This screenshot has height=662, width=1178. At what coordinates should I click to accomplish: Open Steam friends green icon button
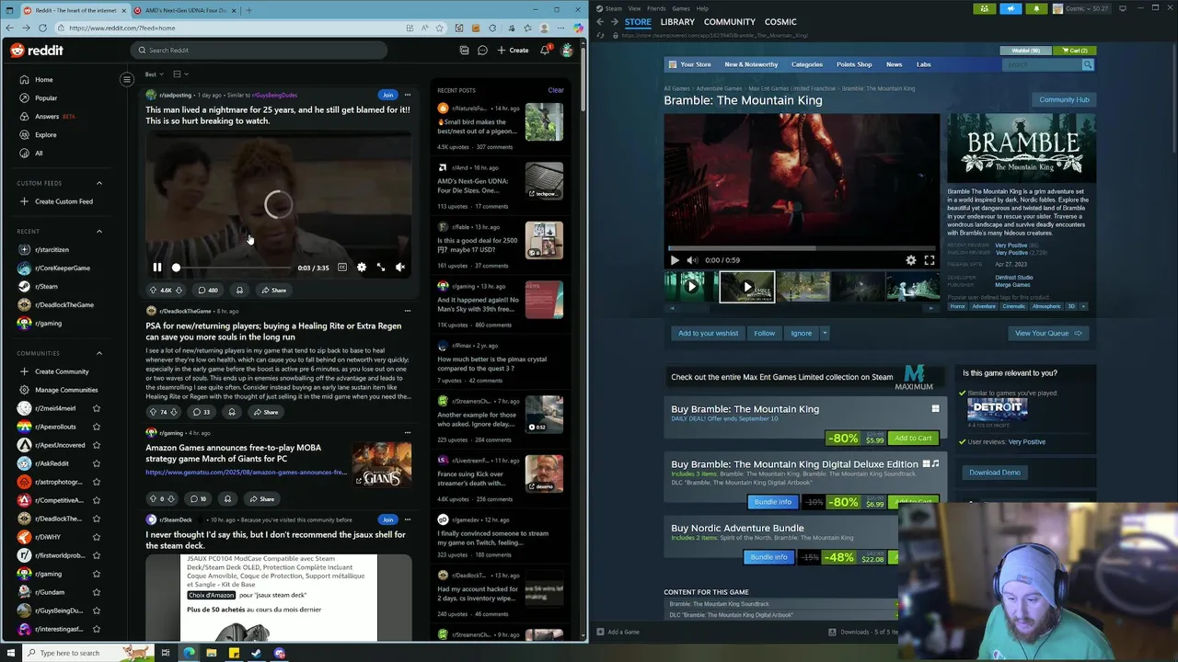click(985, 8)
